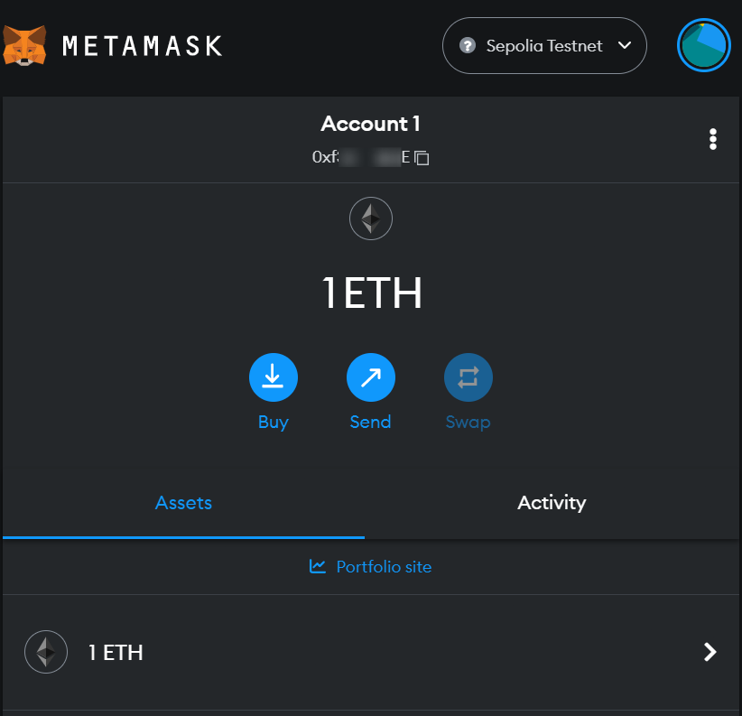Click the account avatar icon
742x716 pixels.
pos(703,45)
